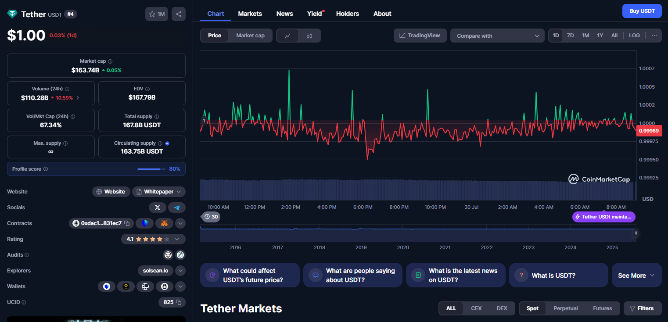Image resolution: width=668 pixels, height=322 pixels.
Task: Set chart range to 1D
Action: pos(556,36)
